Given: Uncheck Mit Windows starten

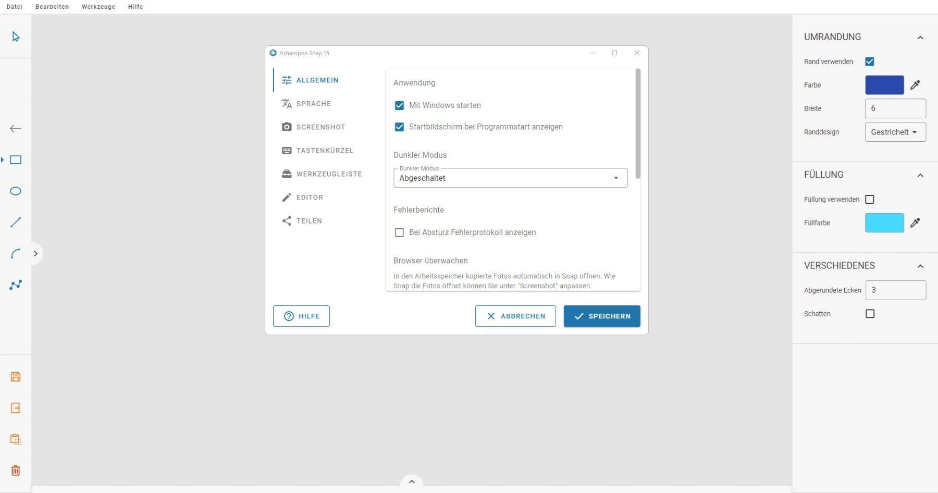Looking at the screenshot, I should pos(399,105).
